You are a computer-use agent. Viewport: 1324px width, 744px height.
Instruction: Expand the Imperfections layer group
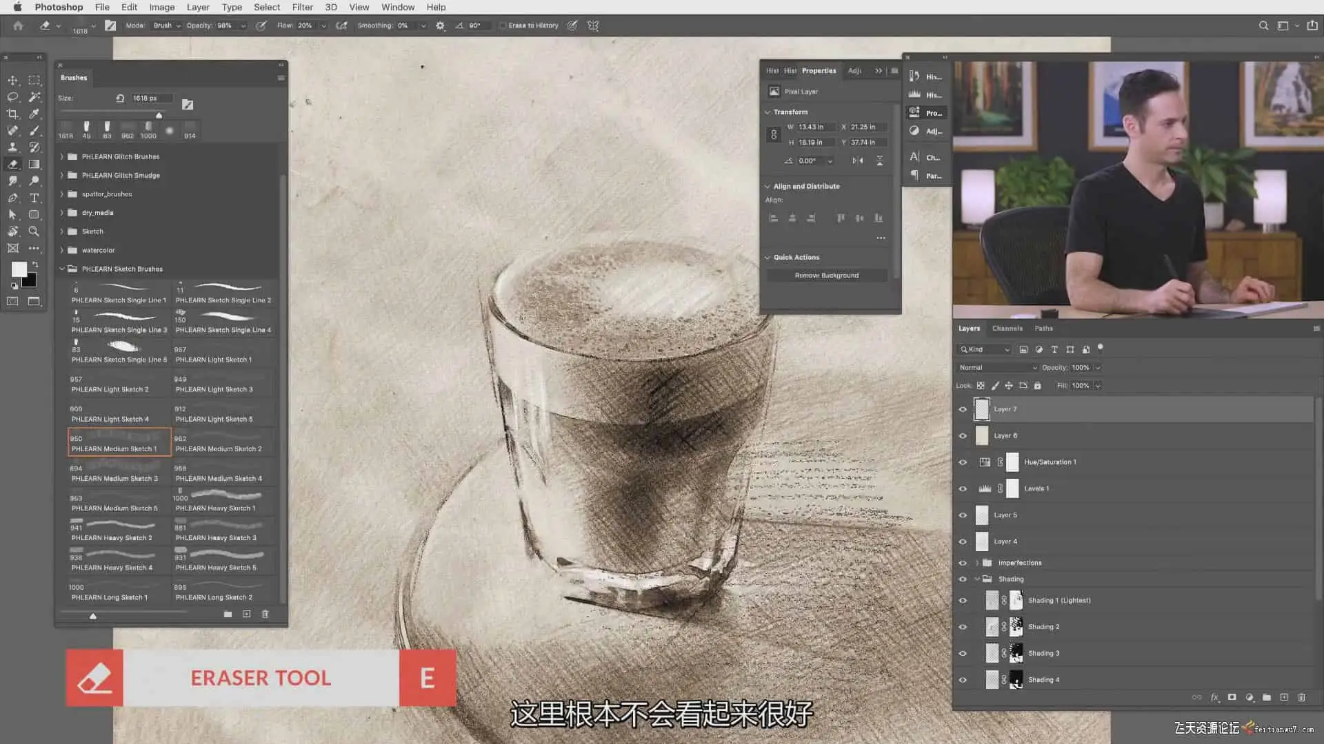977,563
